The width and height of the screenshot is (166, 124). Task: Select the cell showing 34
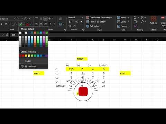pos(103,86)
